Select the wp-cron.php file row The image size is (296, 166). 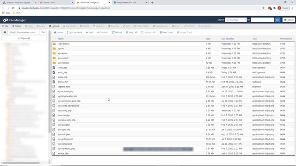pyautogui.click(x=173, y=115)
